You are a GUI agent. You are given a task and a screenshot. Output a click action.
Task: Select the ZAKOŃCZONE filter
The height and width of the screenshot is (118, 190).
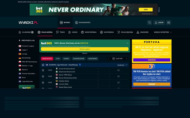pos(79,59)
